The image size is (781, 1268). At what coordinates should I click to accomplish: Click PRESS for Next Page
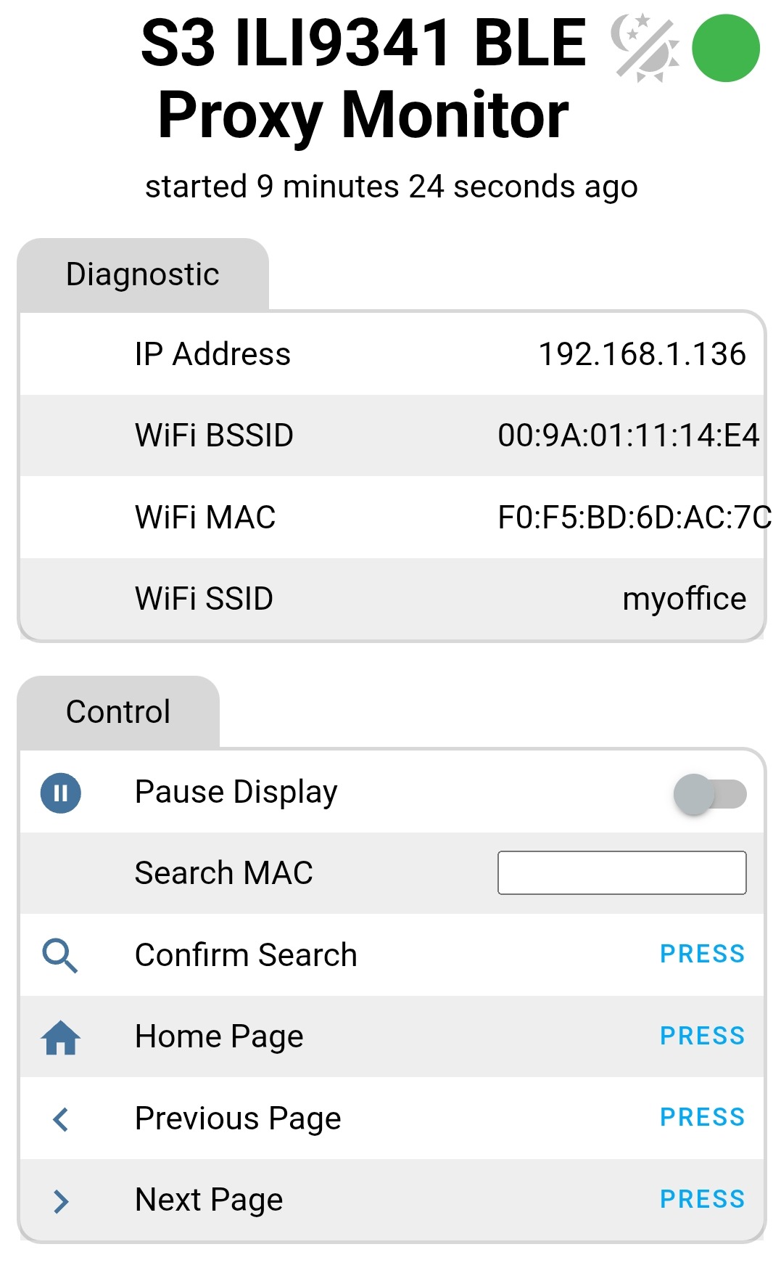(703, 1199)
